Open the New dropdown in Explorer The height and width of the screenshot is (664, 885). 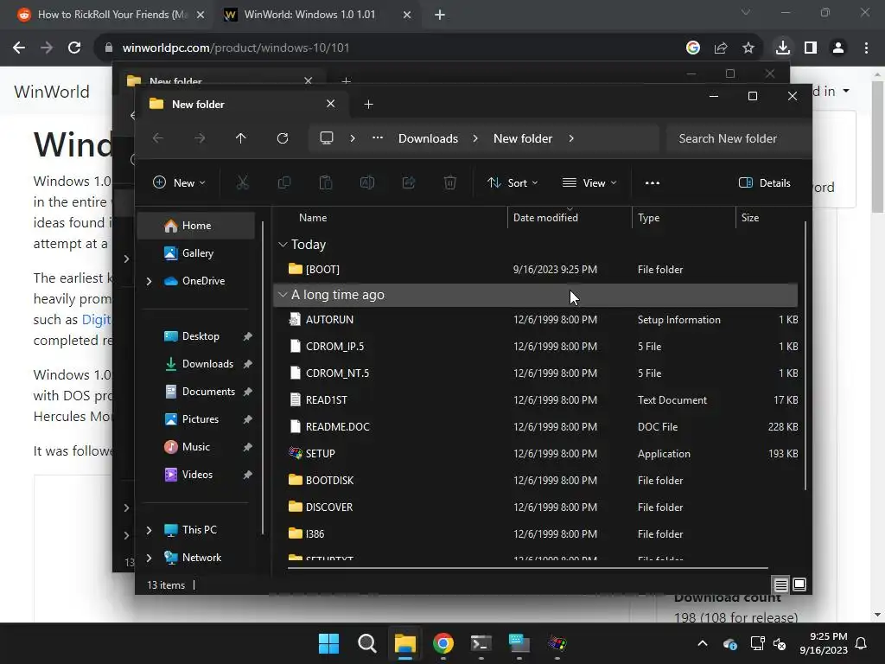pos(179,182)
